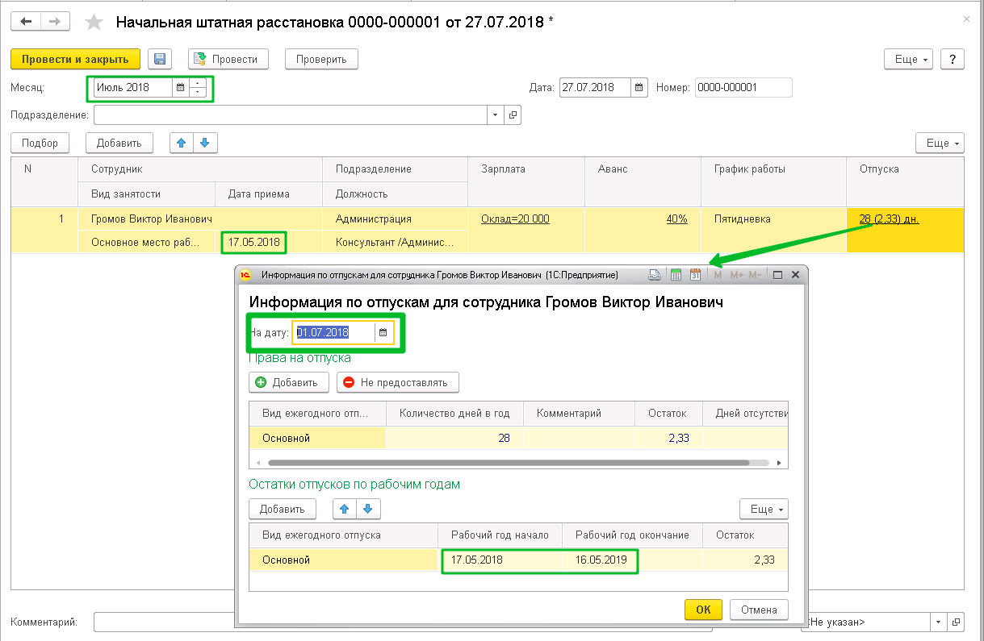Image resolution: width=984 pixels, height=641 pixels.
Task: Cancel the dialog with Отмена
Action: coord(759,610)
